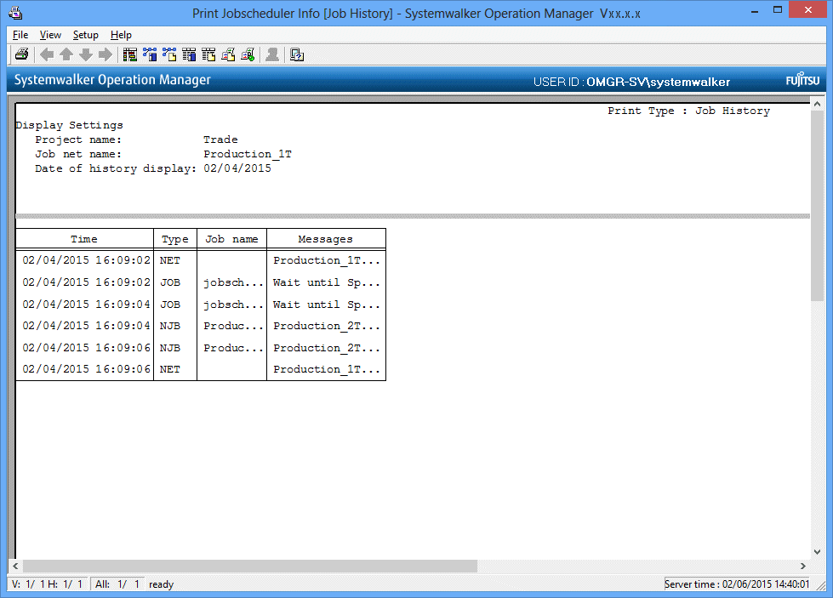Click the horizontal scrollbar left arrow
The width and height of the screenshot is (833, 598).
click(15, 567)
